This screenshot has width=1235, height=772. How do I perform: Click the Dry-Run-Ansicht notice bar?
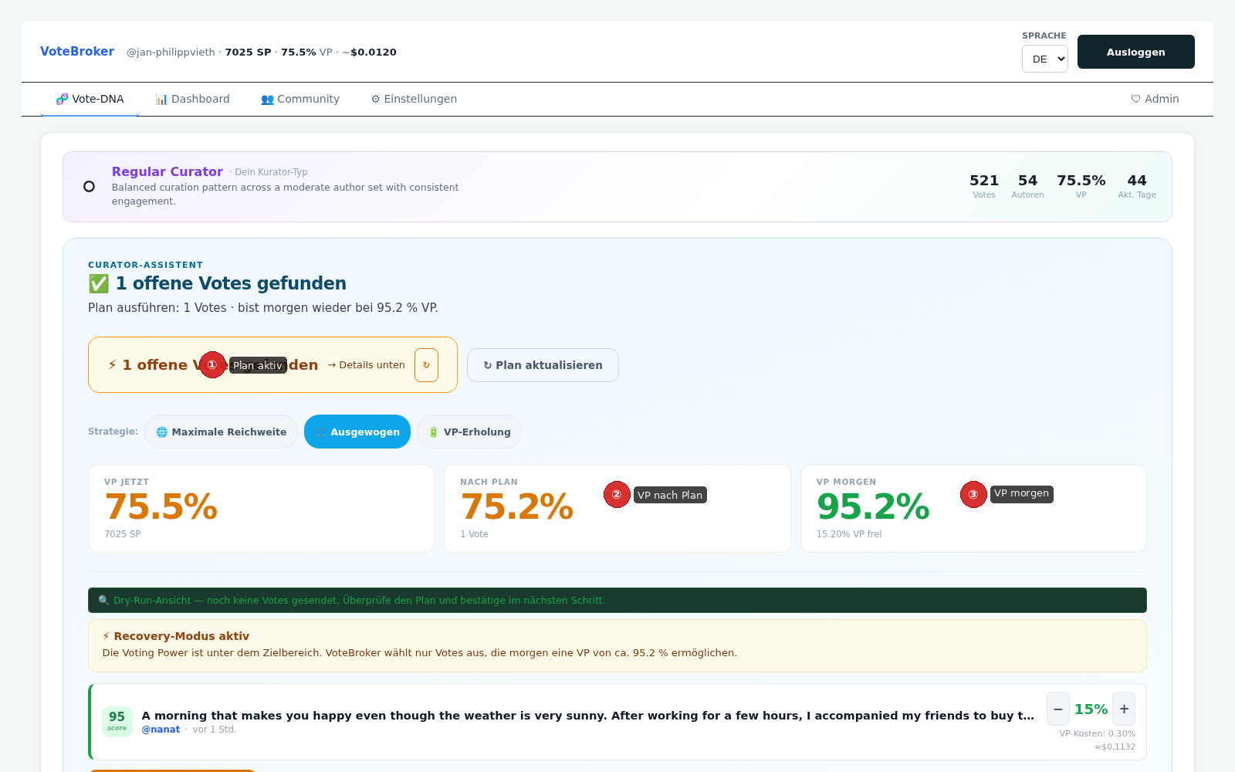[x=617, y=600]
